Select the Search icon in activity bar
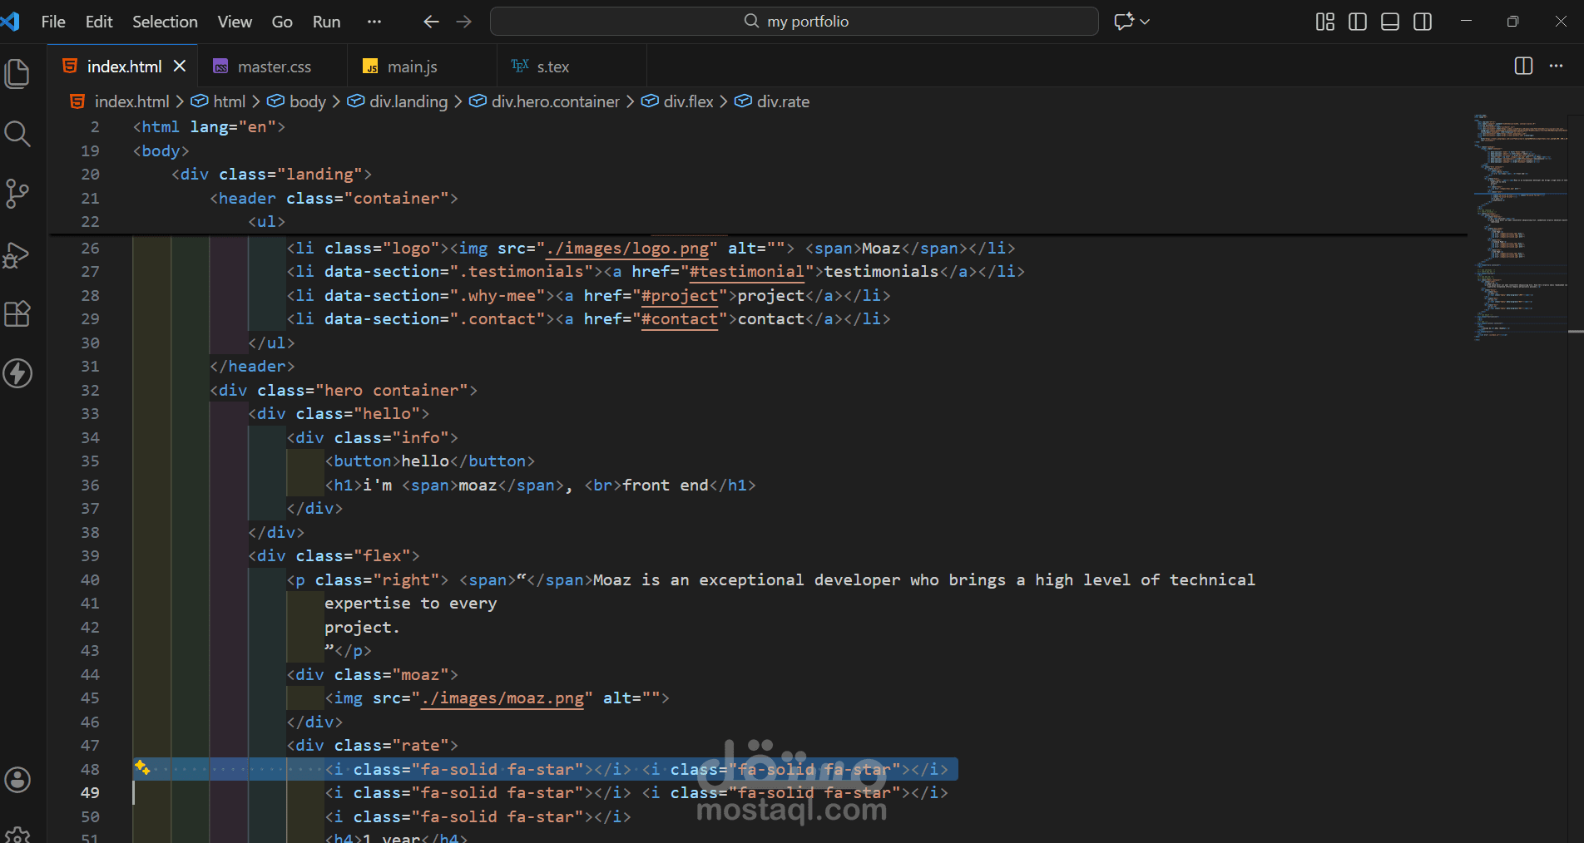1584x843 pixels. click(18, 133)
